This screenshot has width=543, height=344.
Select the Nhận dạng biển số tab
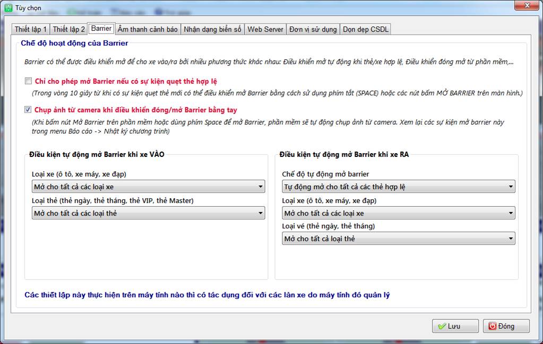(212, 29)
